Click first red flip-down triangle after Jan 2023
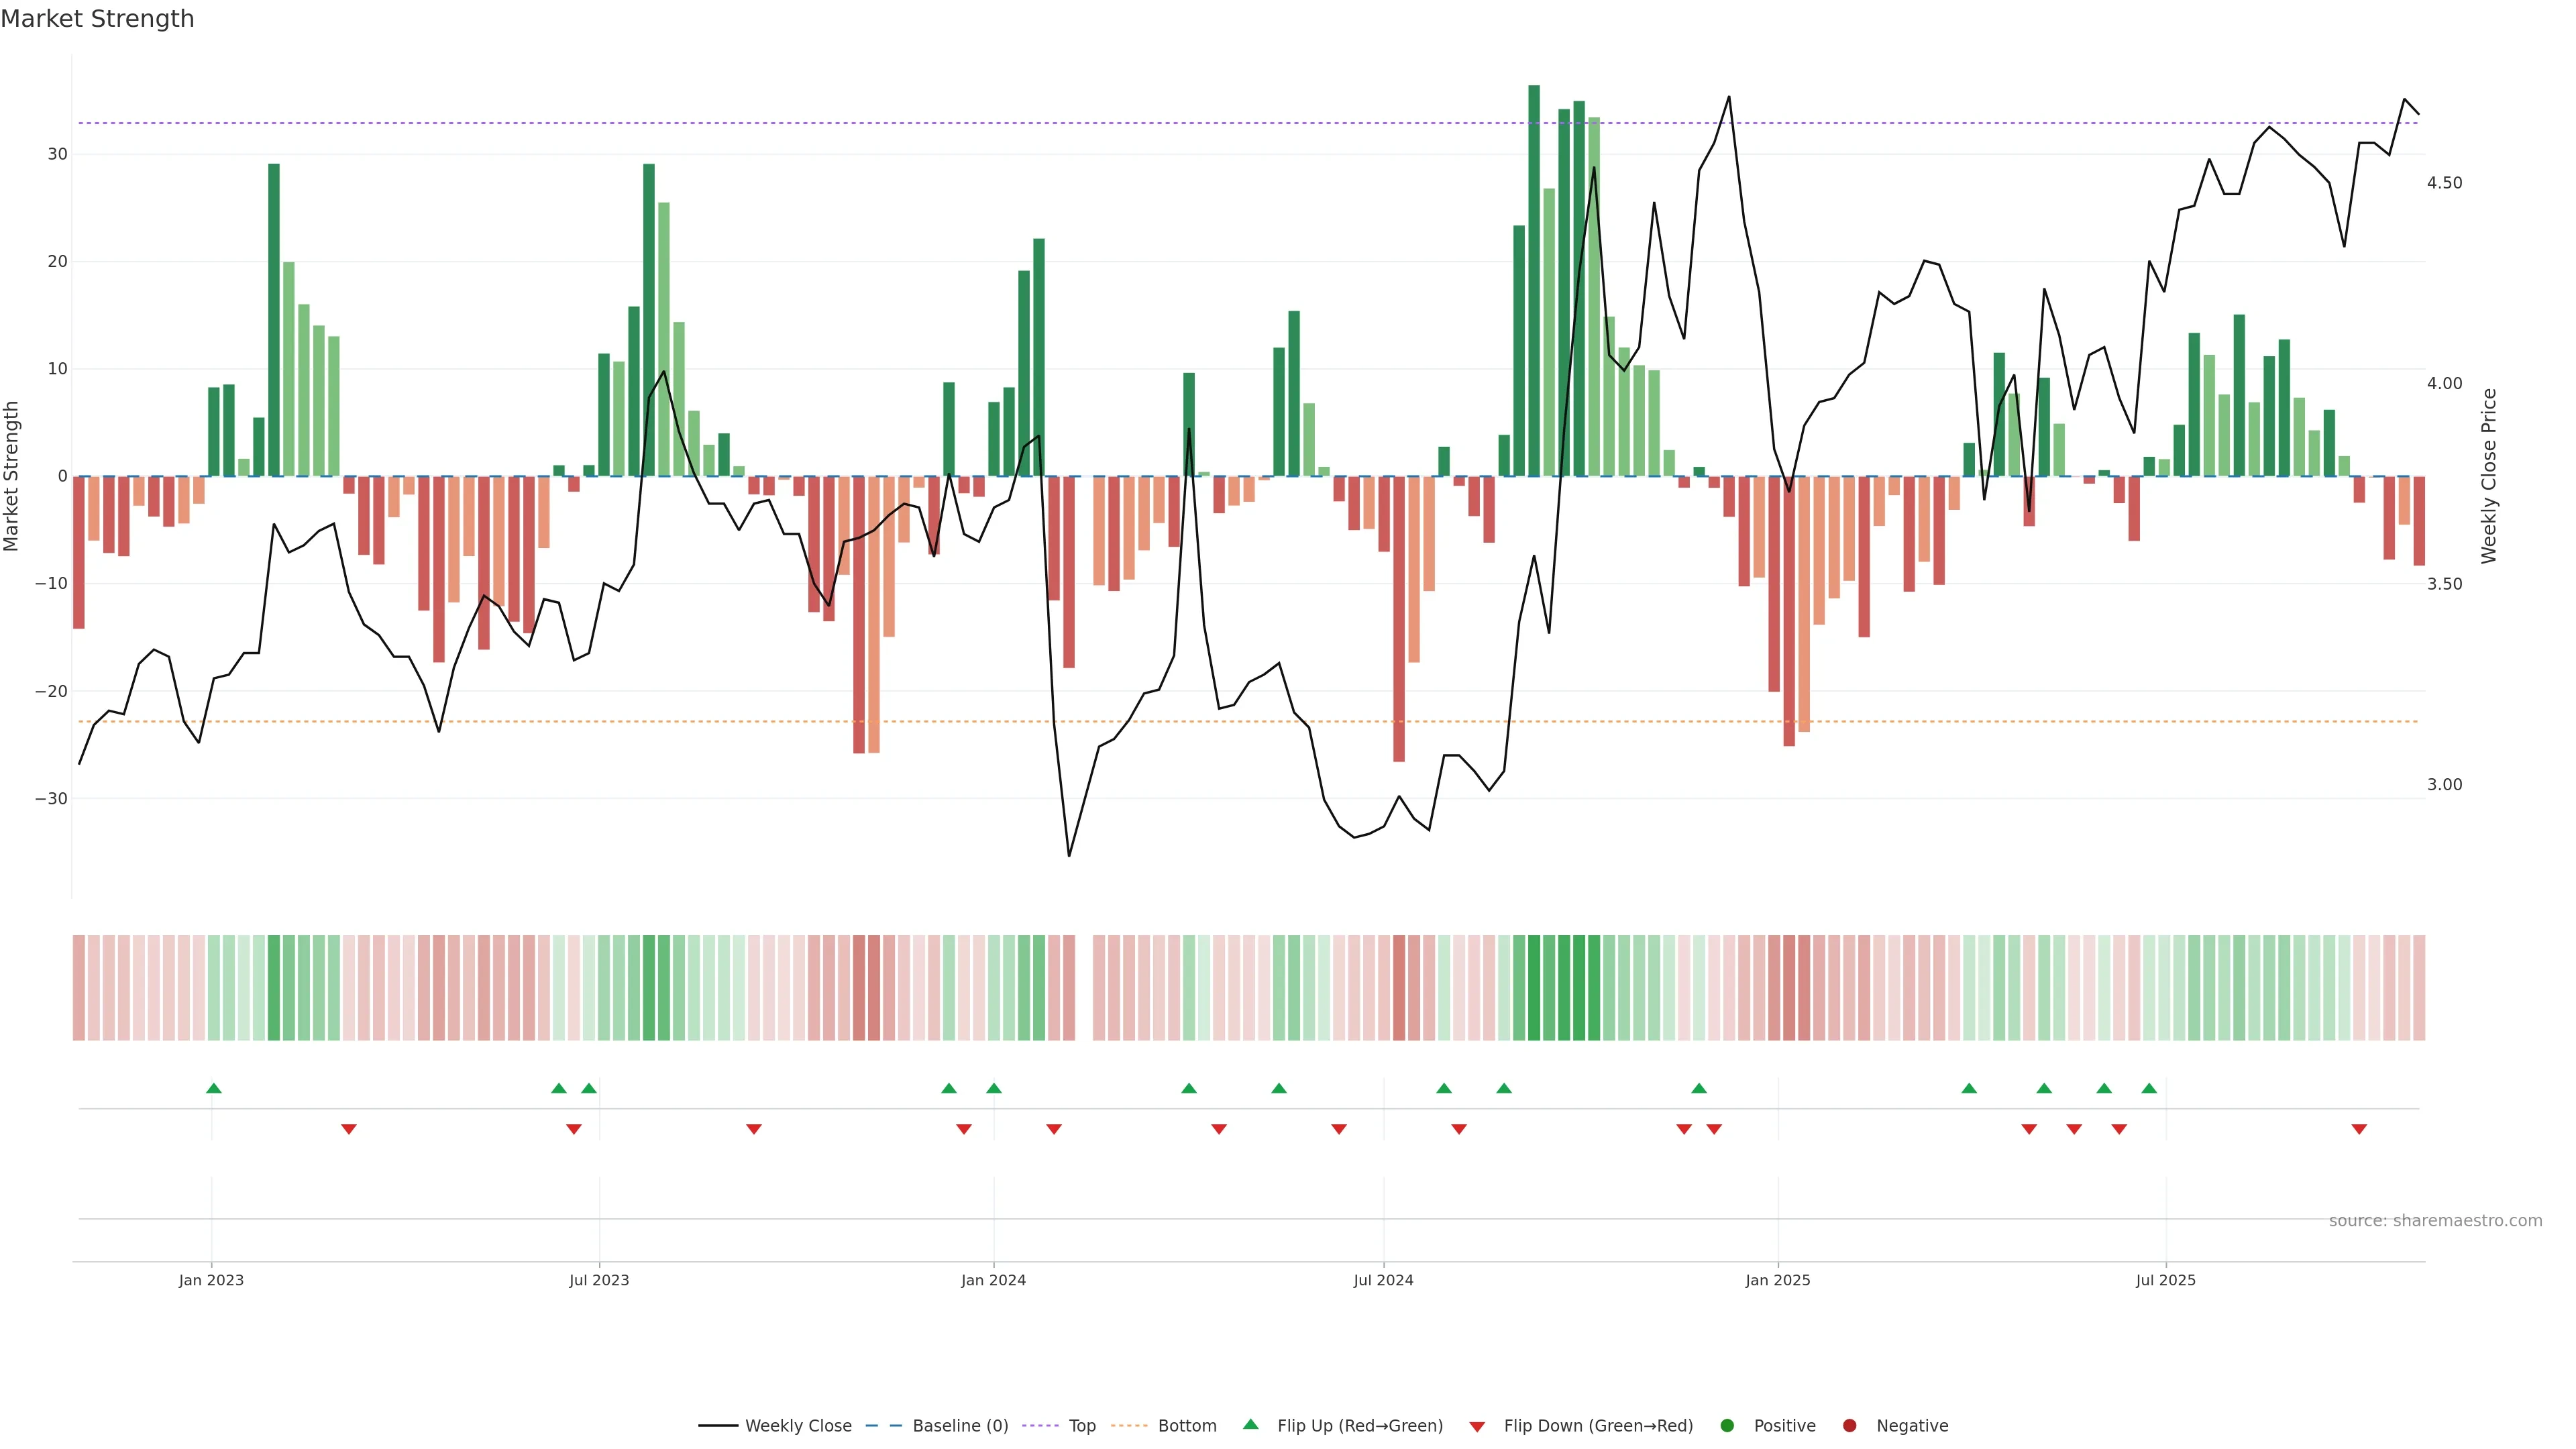This screenshot has height=1449, width=2576. pyautogui.click(x=349, y=1129)
